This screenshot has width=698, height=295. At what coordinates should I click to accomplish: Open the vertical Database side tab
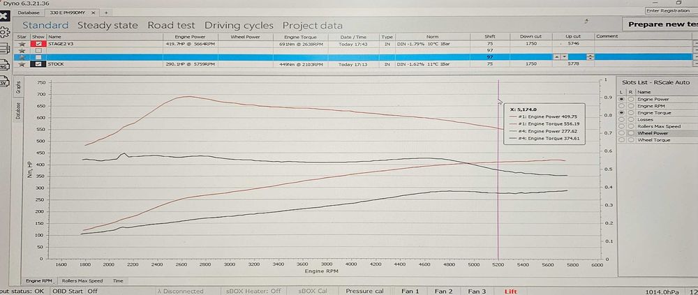[x=19, y=111]
